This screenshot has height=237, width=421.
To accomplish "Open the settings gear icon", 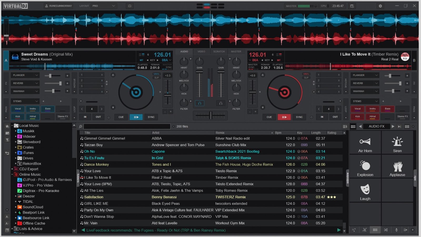I will (380, 6).
